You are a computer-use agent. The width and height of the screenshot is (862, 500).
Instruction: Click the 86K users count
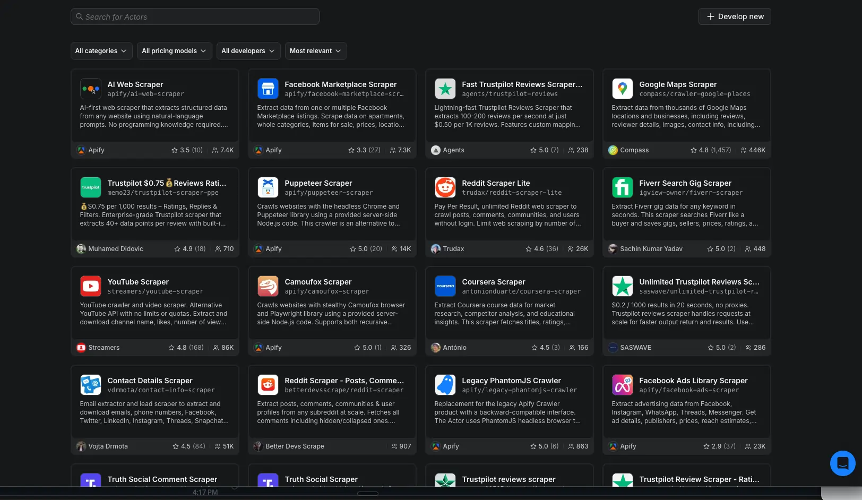click(227, 348)
